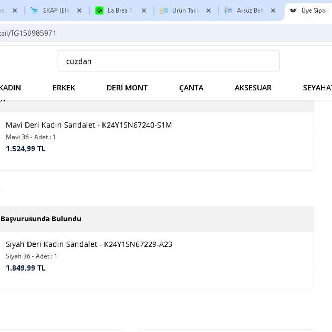The image size is (332, 332).
Task: Click the Mavi 36 - Adet : 1 text
Action: [x=31, y=137]
